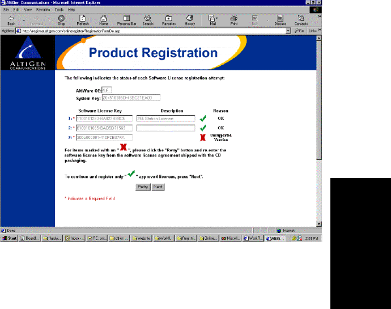Toggle the Personal Bar panel
391x309 pixels.
coord(127,20)
